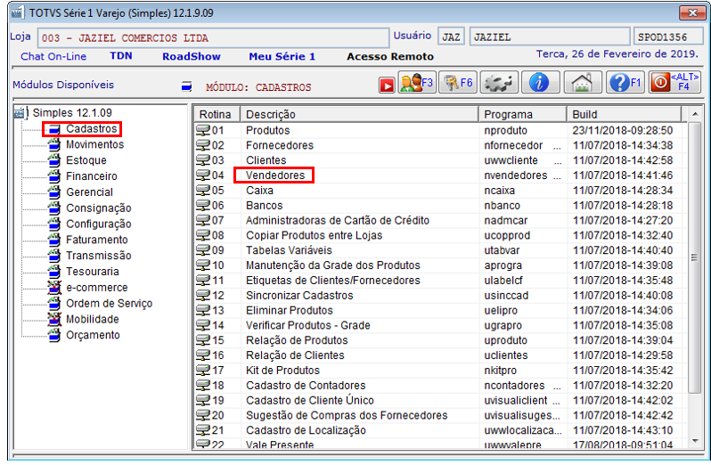Open the Chat On-Line link
The image size is (711, 465).
click(x=53, y=57)
